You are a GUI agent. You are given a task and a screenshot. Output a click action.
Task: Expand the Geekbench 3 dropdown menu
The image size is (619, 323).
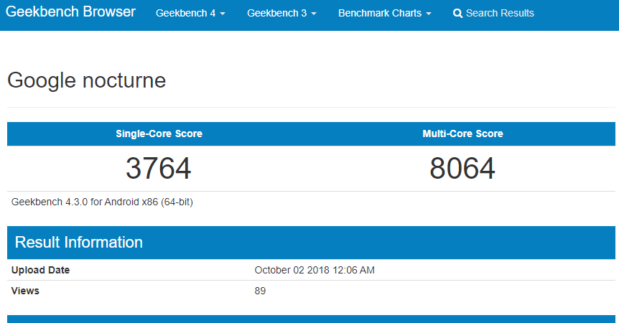[281, 13]
